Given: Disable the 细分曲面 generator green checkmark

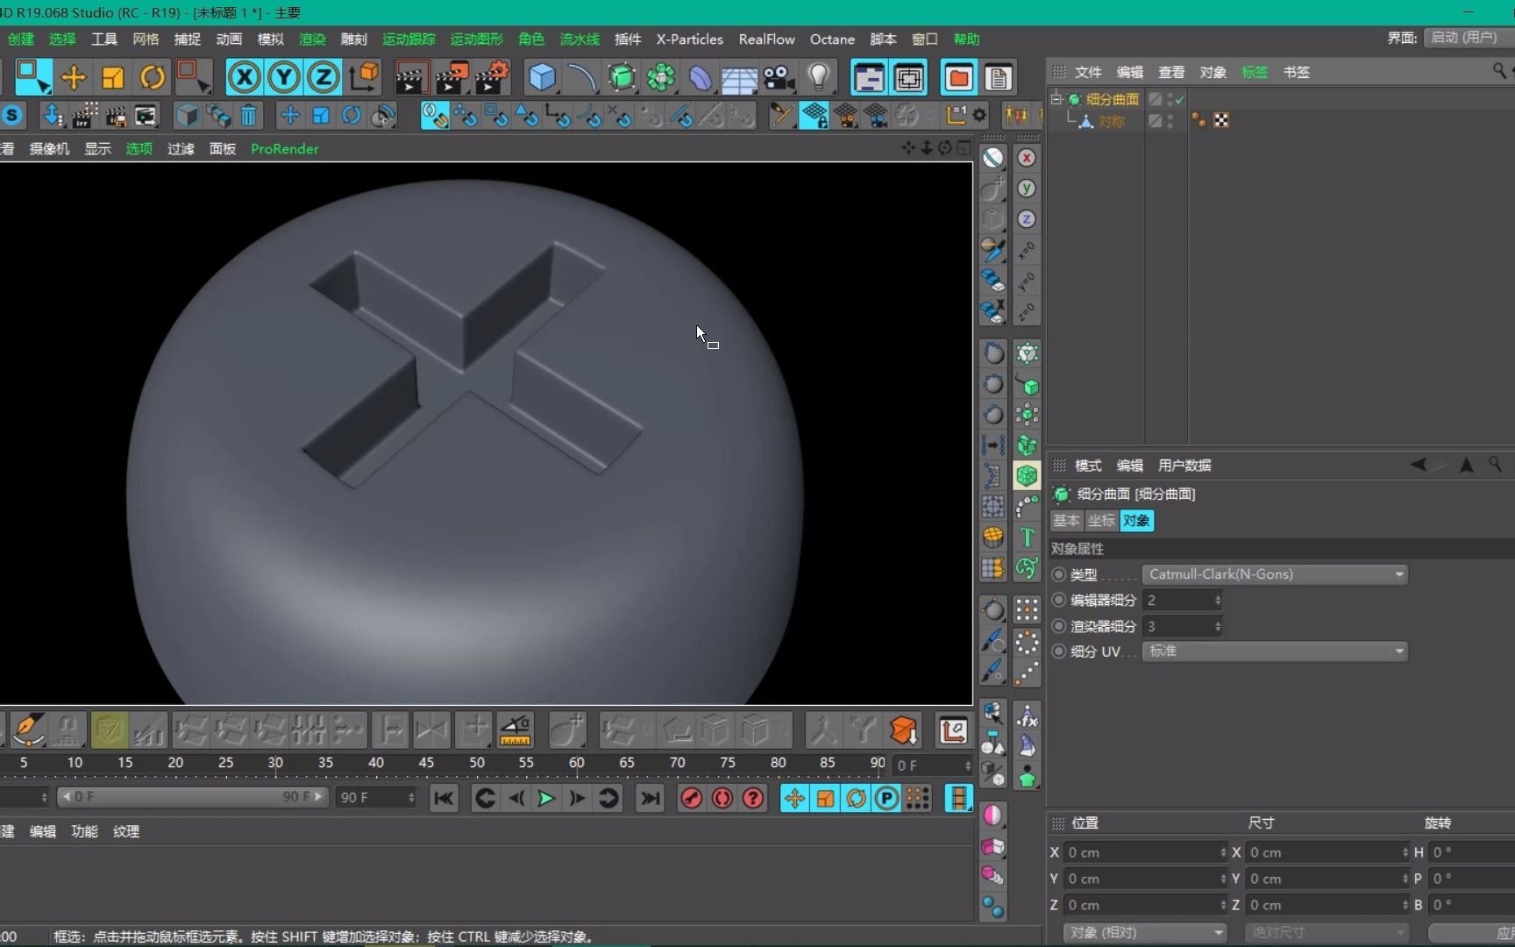Looking at the screenshot, I should pyautogui.click(x=1180, y=99).
